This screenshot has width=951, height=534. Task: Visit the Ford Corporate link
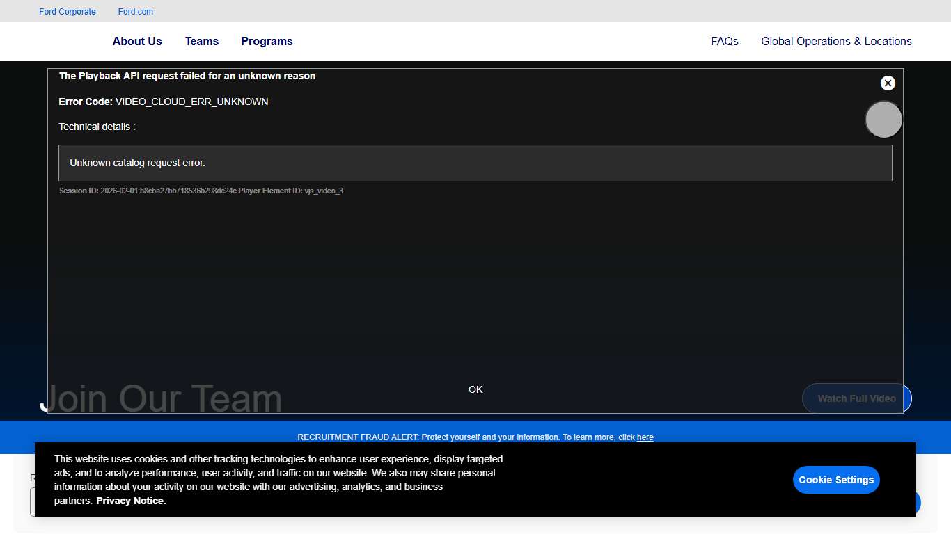click(x=68, y=12)
